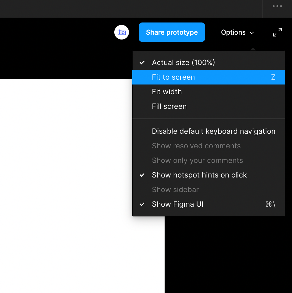
Task: Toggle Show resolved comments
Action: pyautogui.click(x=208, y=146)
